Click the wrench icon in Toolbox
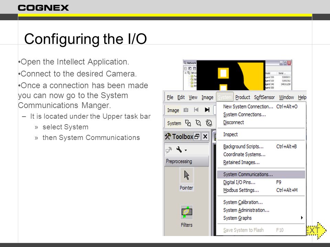330x247 pixels. tap(179, 150)
